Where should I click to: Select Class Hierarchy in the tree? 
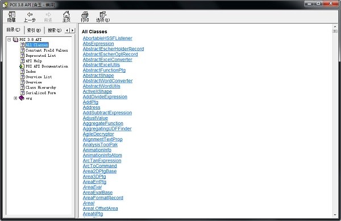click(41, 87)
